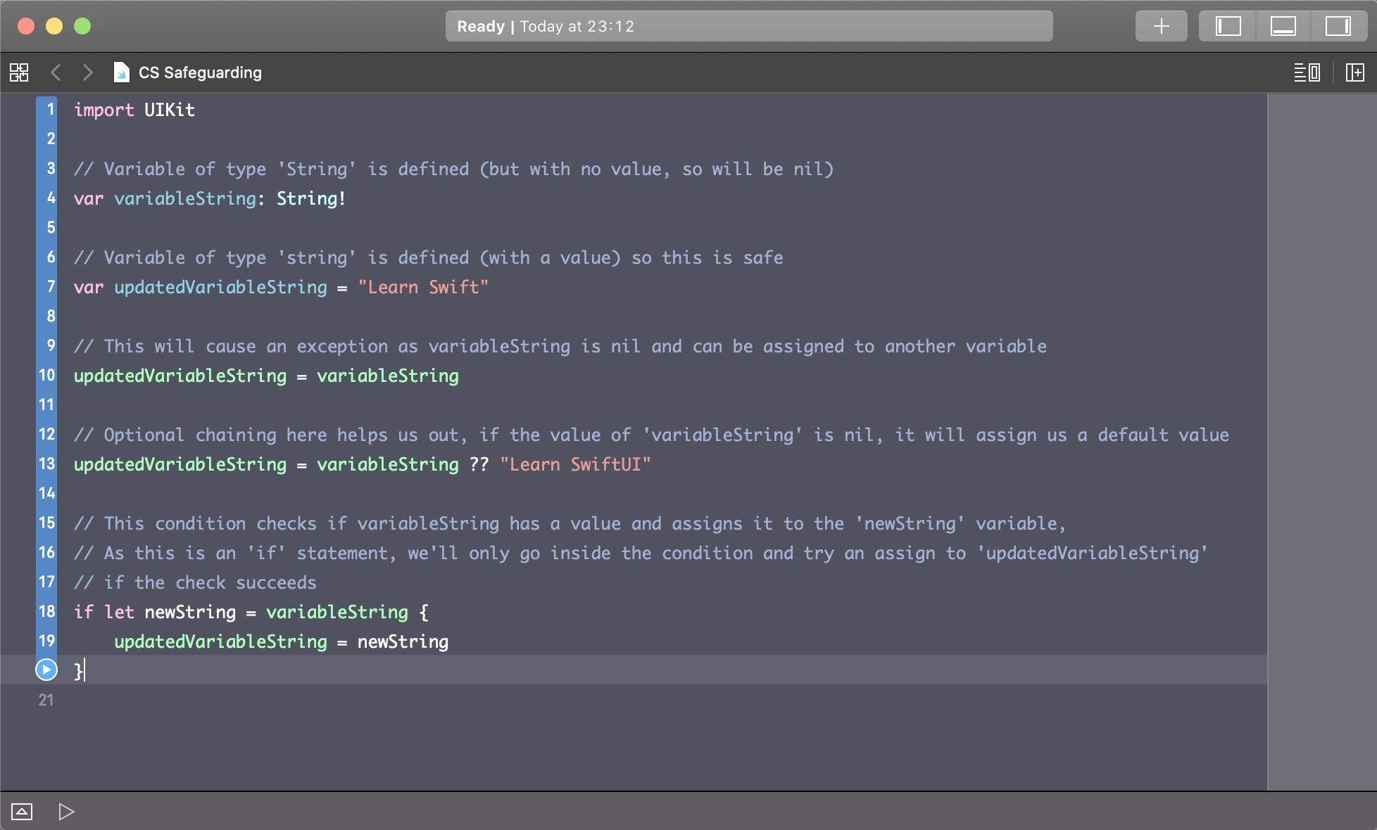Image resolution: width=1377 pixels, height=830 pixels.
Task: Toggle the left Navigator panel
Action: [1228, 27]
